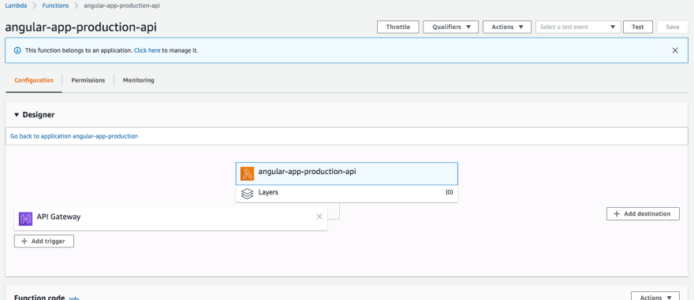
Task: Click the orange Lambda function icon
Action: pos(247,174)
